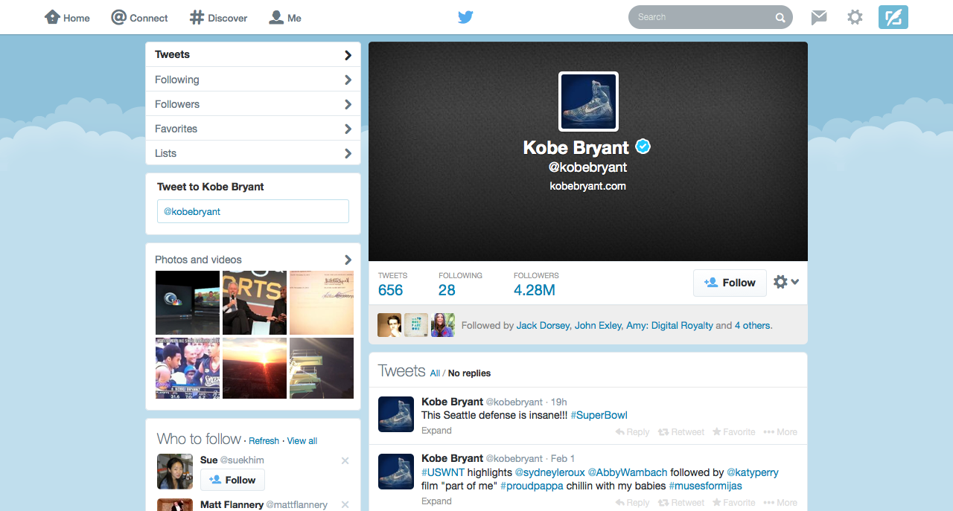Click the blue verified badge
The image size is (953, 511).
(x=643, y=147)
